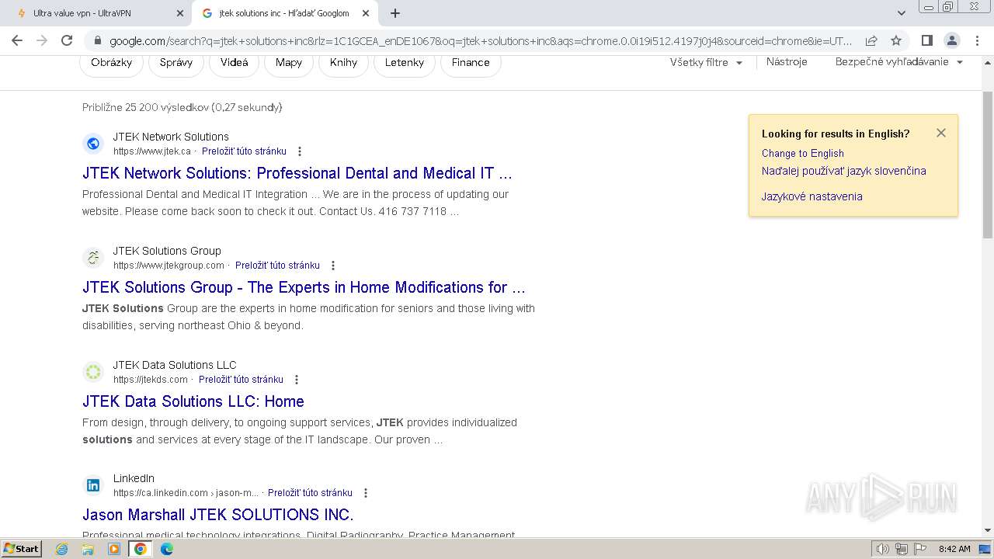Open Jason Marshall JTEK SOLUTIONS INC. result

pos(218,515)
